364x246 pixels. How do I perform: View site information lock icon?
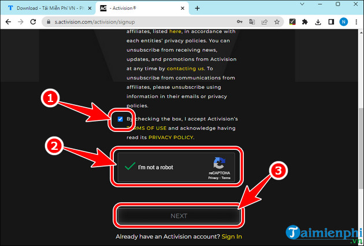click(49, 22)
